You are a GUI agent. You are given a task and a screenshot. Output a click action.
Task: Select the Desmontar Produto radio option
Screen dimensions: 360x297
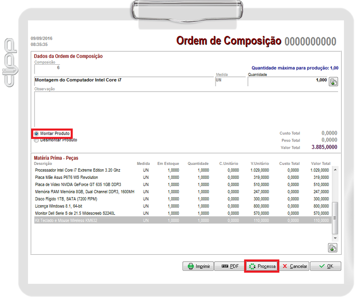tap(36, 140)
